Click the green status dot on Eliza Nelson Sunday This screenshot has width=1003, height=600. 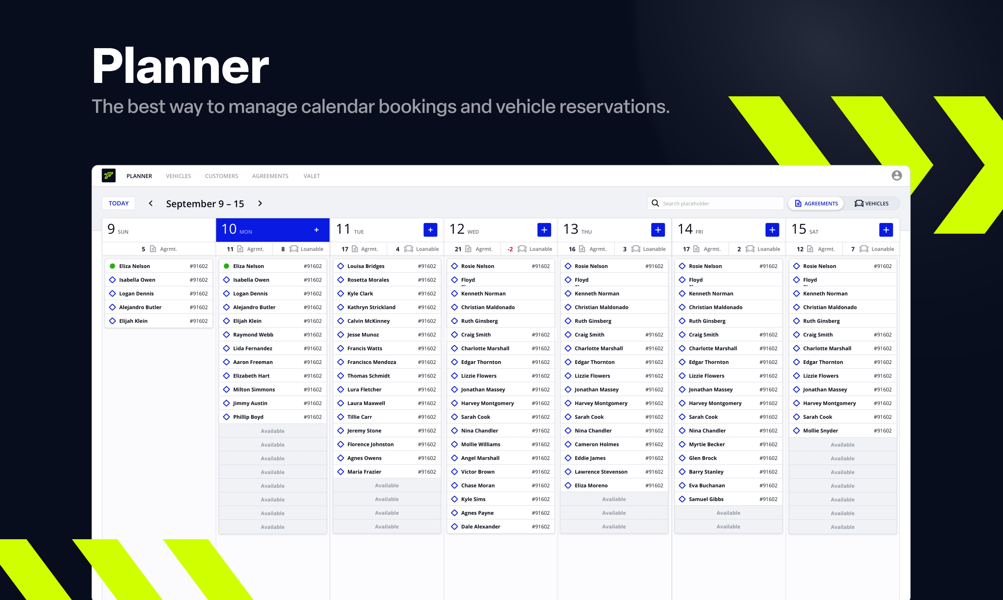tap(113, 266)
